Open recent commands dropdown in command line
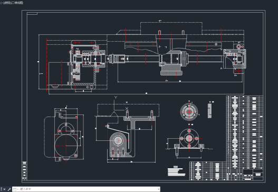This screenshot has height=192, width=278. point(15,189)
